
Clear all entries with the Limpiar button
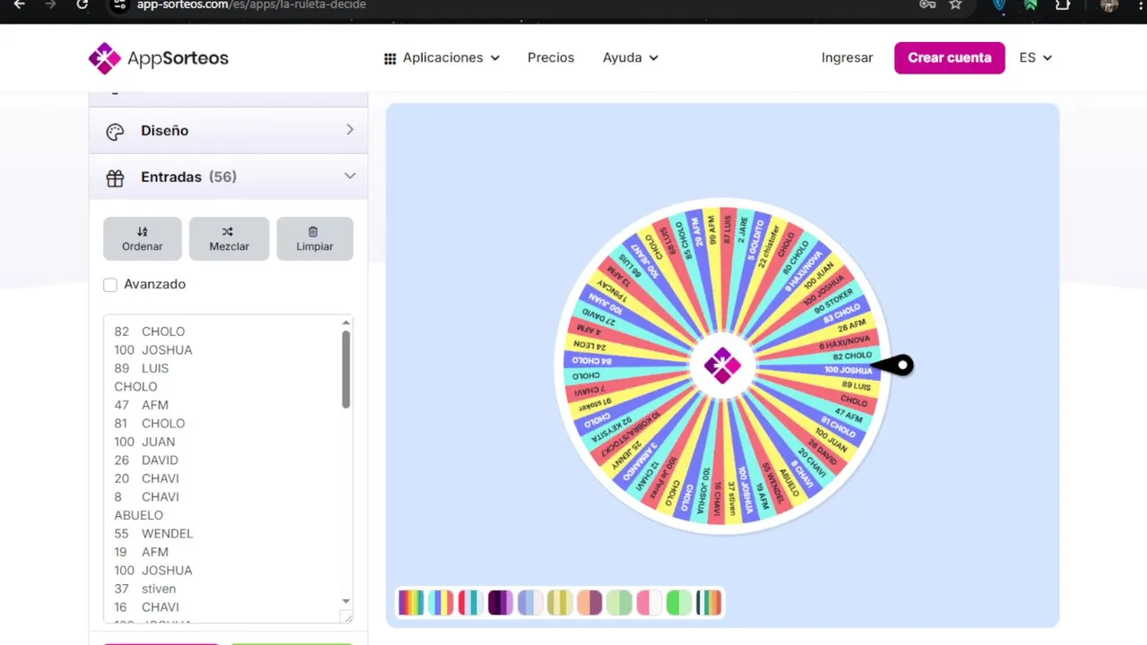[315, 239]
